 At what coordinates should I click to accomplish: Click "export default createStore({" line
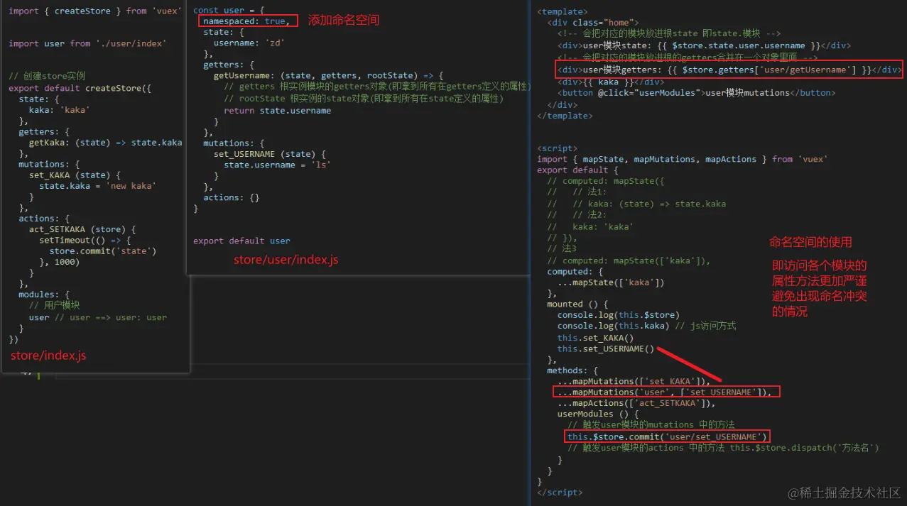tap(80, 88)
